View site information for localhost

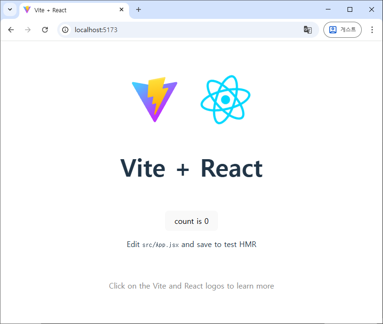65,30
